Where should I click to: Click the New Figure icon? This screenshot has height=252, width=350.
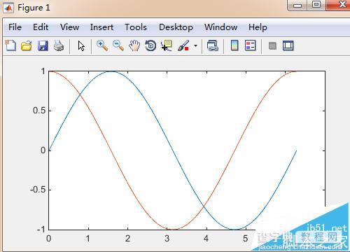tap(10, 45)
